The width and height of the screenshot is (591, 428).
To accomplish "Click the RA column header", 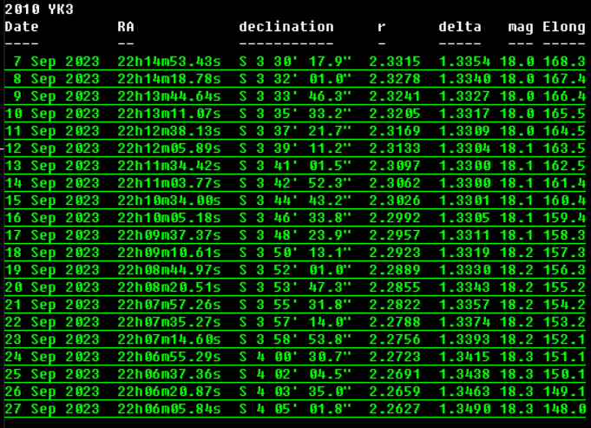I will (126, 27).
